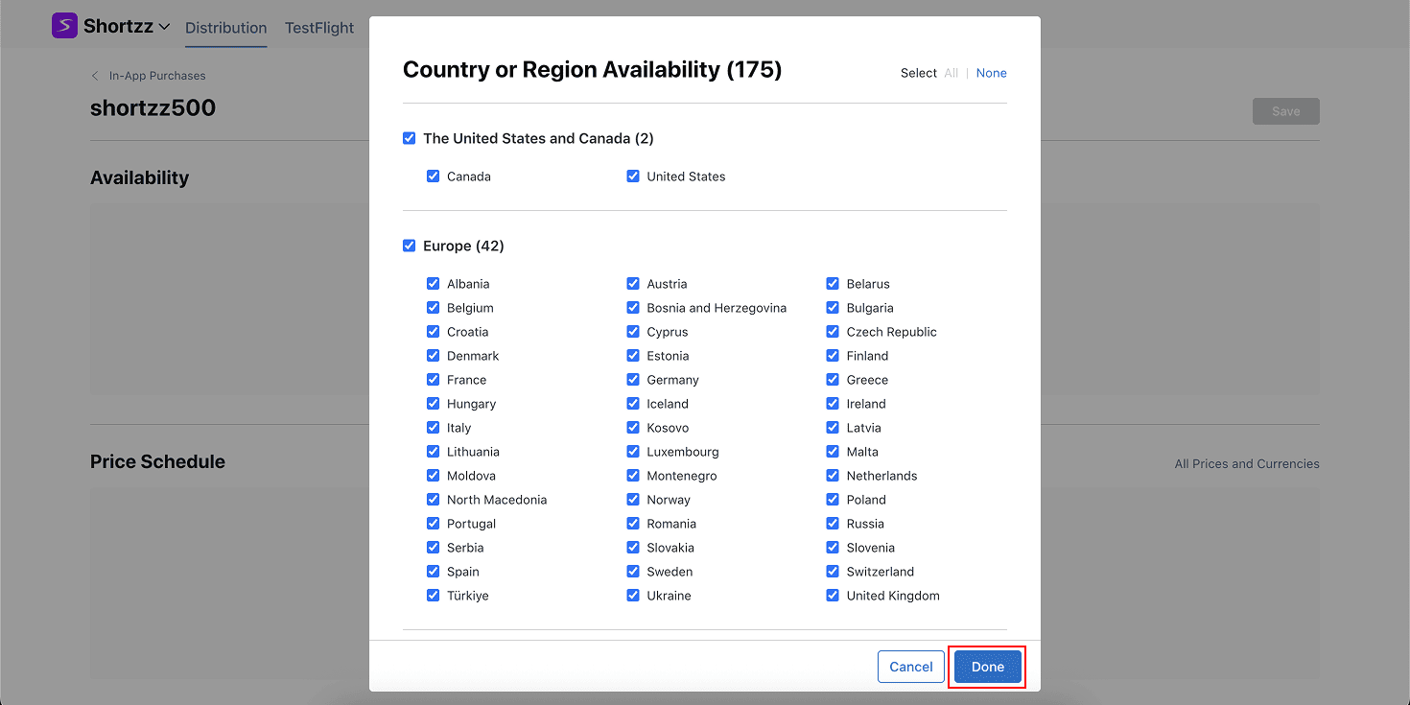Click Done to confirm availability

click(987, 667)
